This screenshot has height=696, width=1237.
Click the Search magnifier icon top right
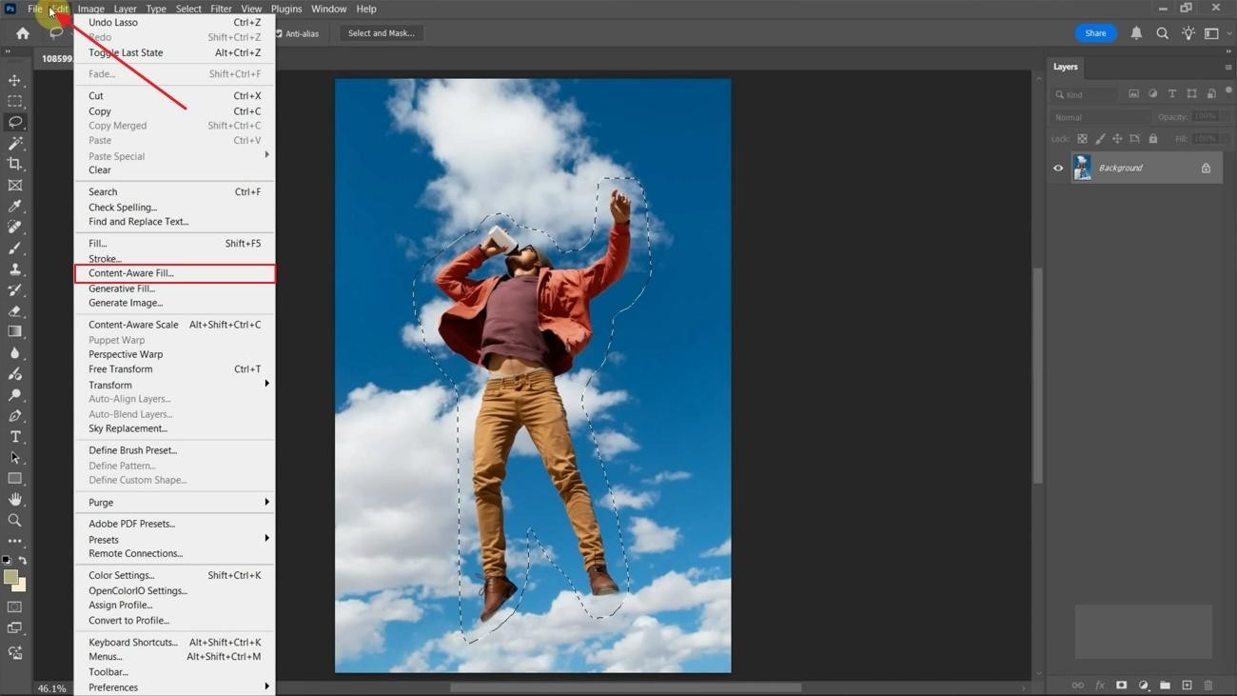pos(1162,33)
